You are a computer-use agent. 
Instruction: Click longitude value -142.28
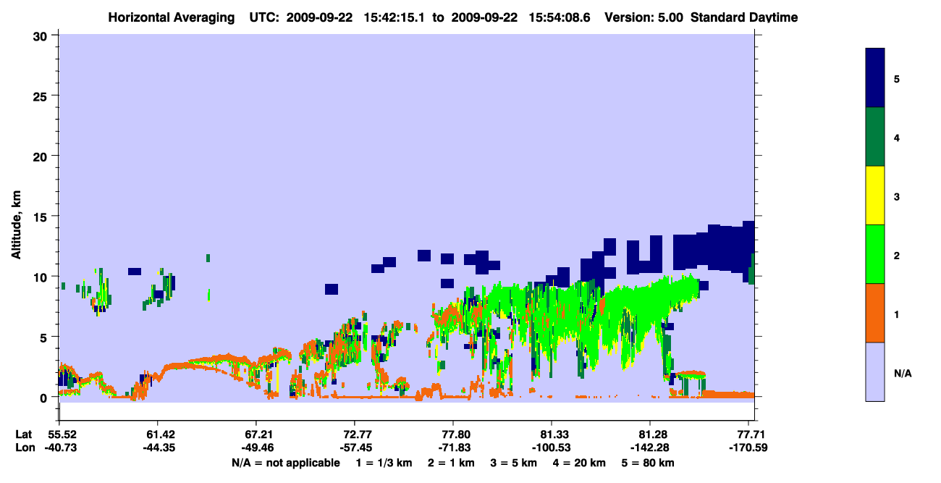pos(650,448)
